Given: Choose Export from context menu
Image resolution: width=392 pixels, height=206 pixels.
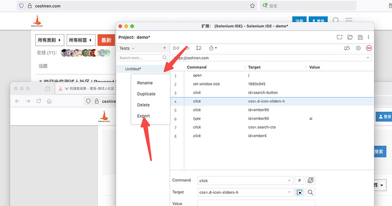Looking at the screenshot, I should coord(144,116).
